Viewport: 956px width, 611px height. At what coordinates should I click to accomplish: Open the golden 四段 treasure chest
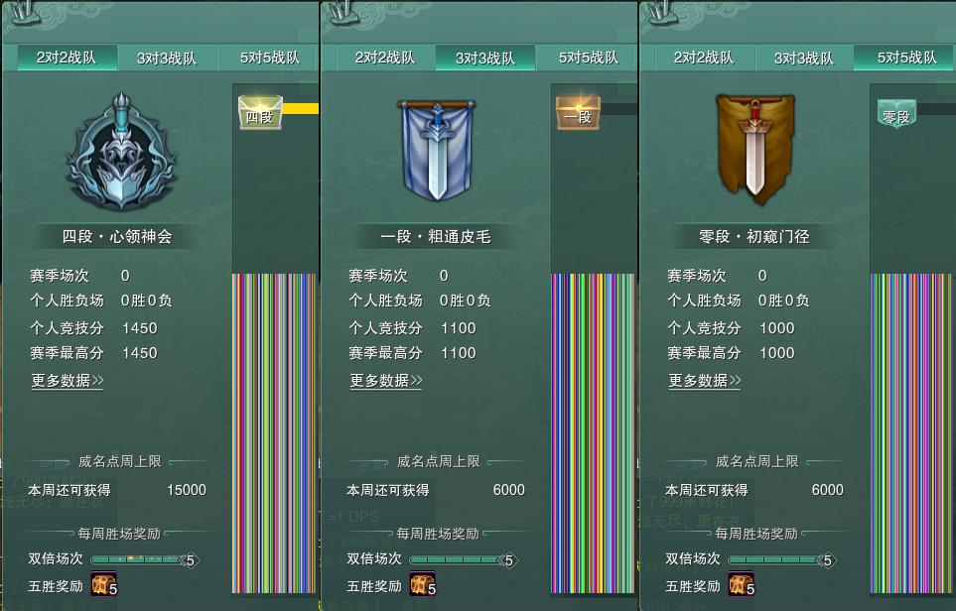[x=260, y=112]
